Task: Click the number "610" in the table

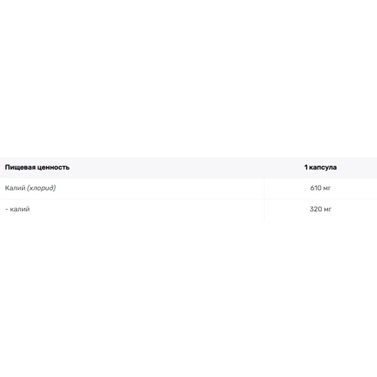Action: [316, 188]
